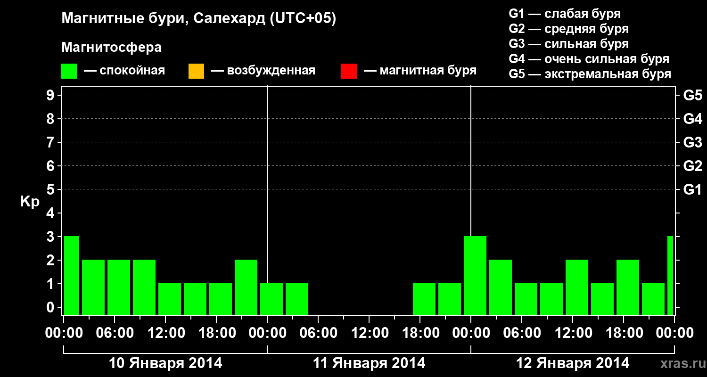Click the '06:00' time label under 12 Января
Screen dimensions: 707x377
522,333
